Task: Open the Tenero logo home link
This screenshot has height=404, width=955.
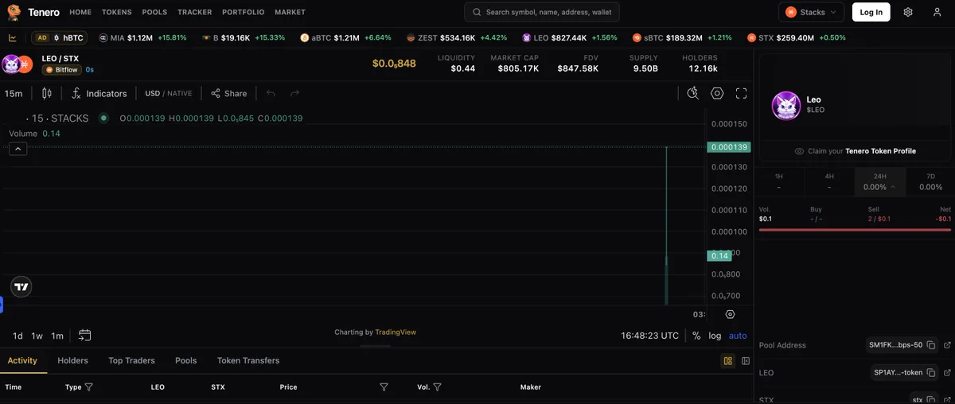Action: (x=33, y=12)
